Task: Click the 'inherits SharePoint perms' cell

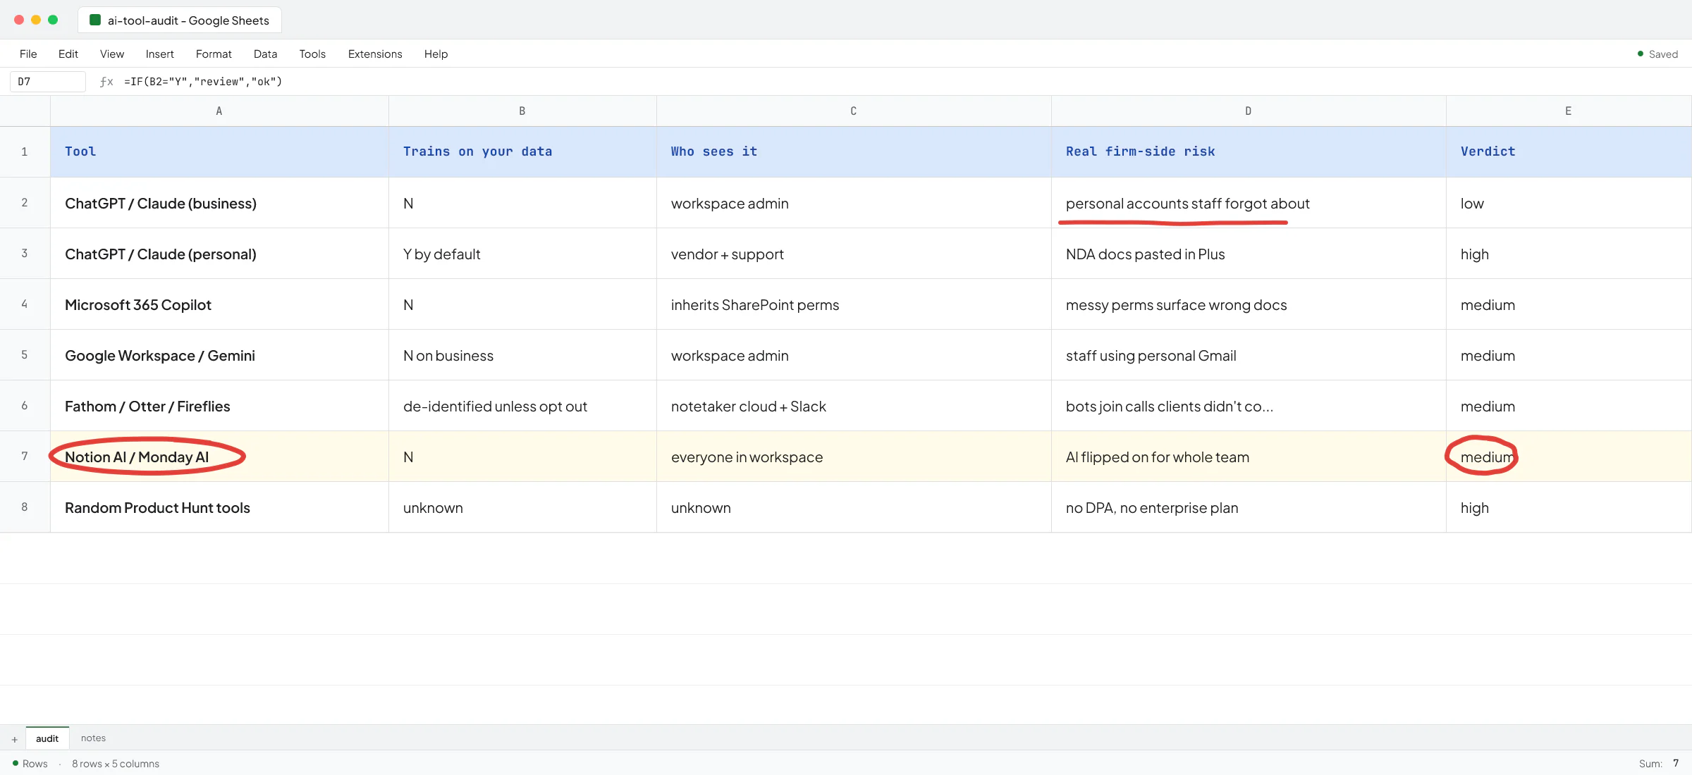Action: tap(854, 304)
